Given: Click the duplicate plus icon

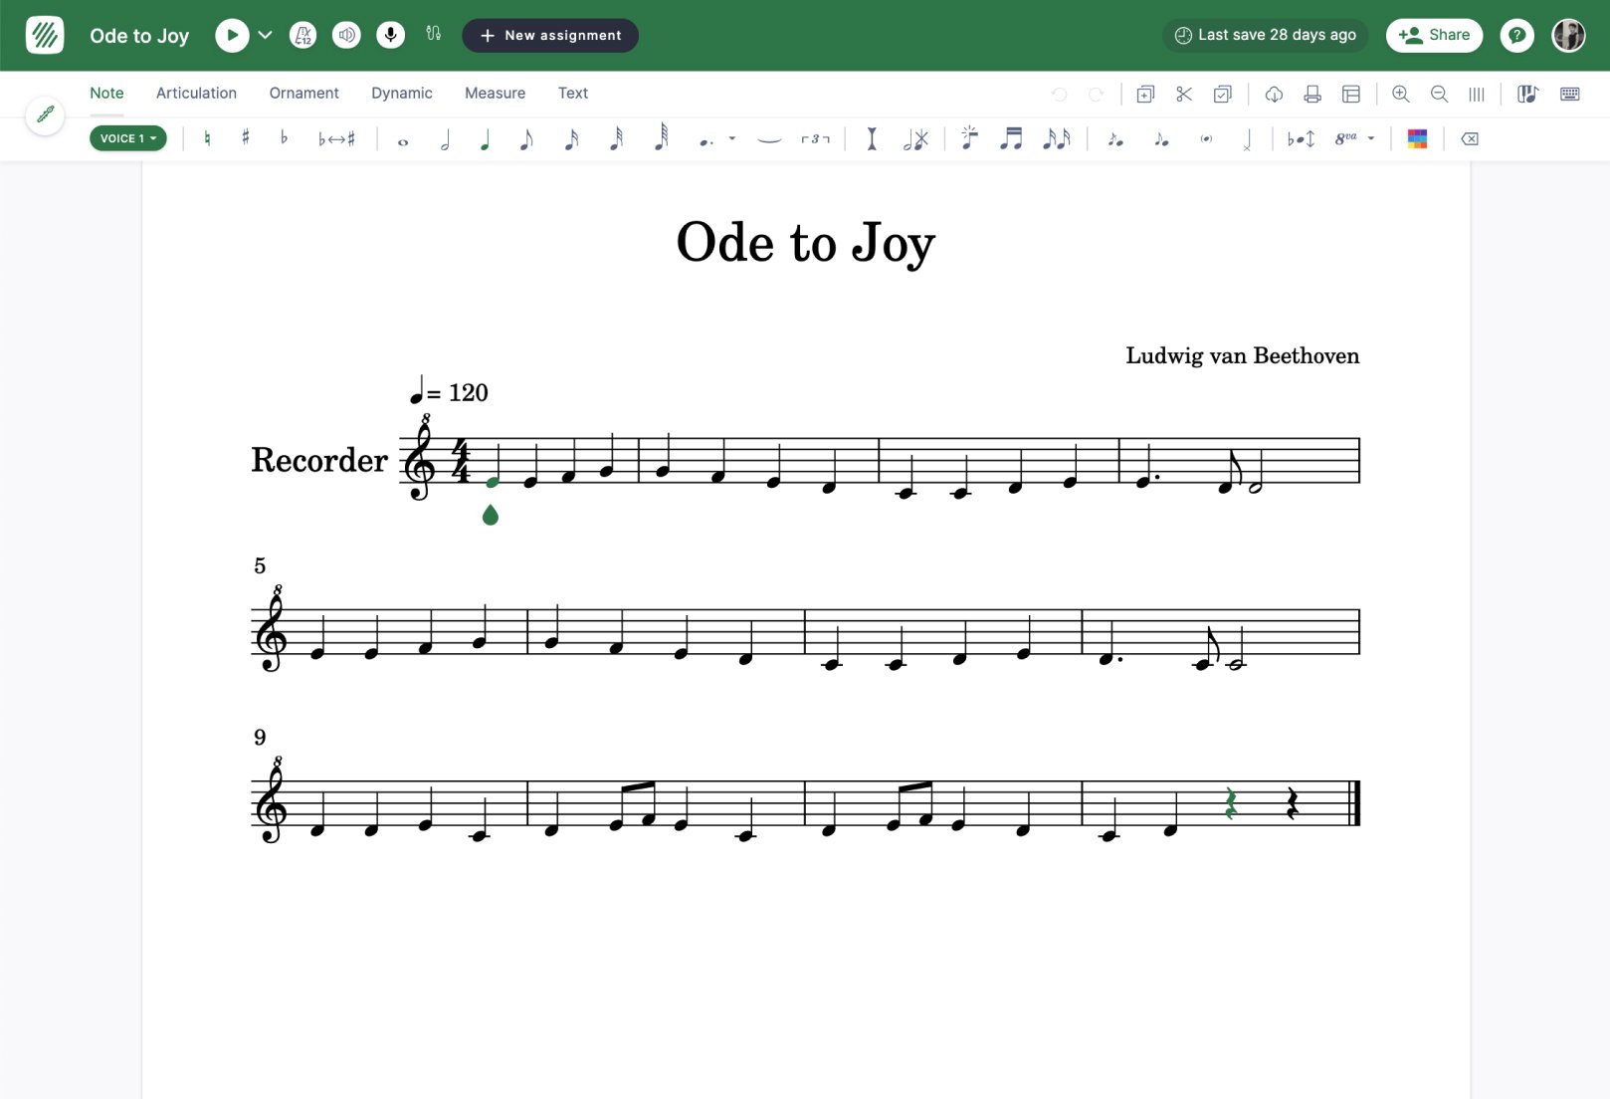Looking at the screenshot, I should 1145,95.
